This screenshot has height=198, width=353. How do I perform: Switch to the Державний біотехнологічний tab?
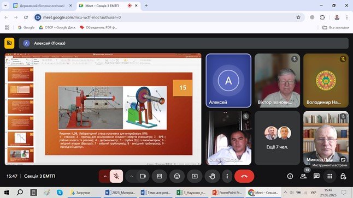(x=42, y=5)
